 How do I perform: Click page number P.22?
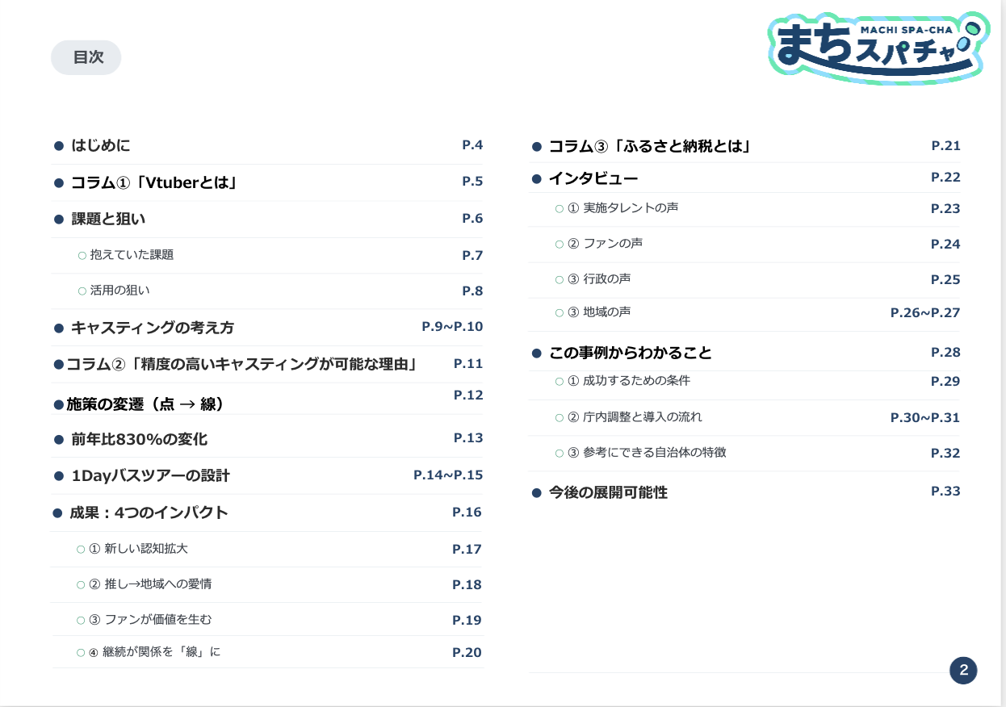(x=945, y=178)
